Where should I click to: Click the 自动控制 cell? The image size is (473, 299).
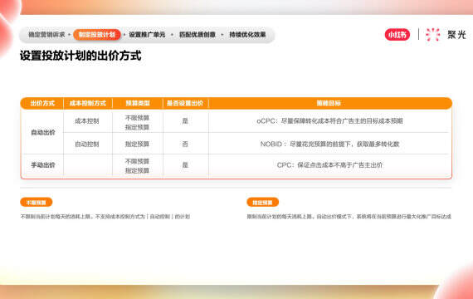point(87,145)
